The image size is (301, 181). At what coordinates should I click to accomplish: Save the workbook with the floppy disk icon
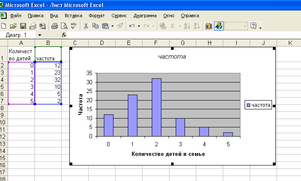click(x=23, y=26)
